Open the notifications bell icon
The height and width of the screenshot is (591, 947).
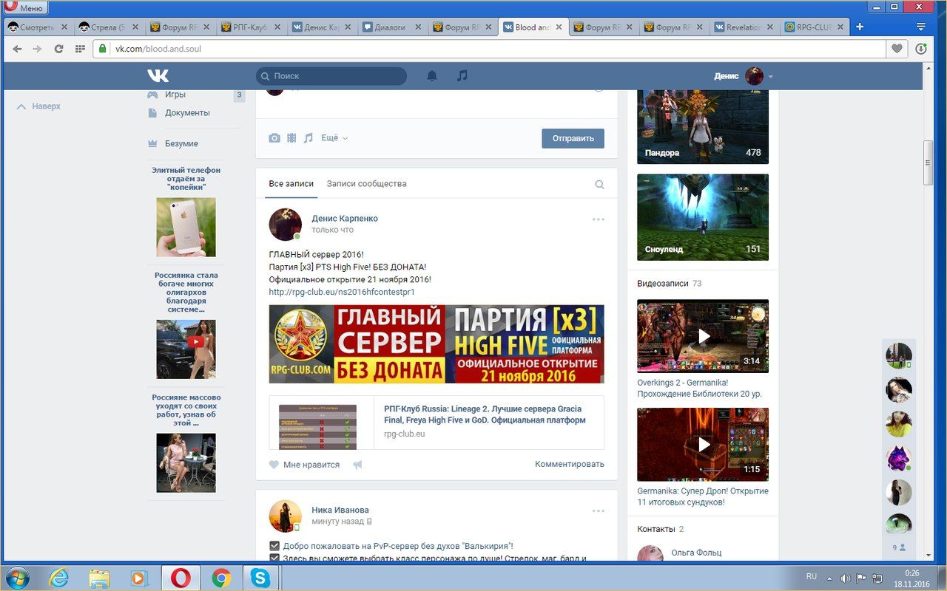click(x=432, y=76)
